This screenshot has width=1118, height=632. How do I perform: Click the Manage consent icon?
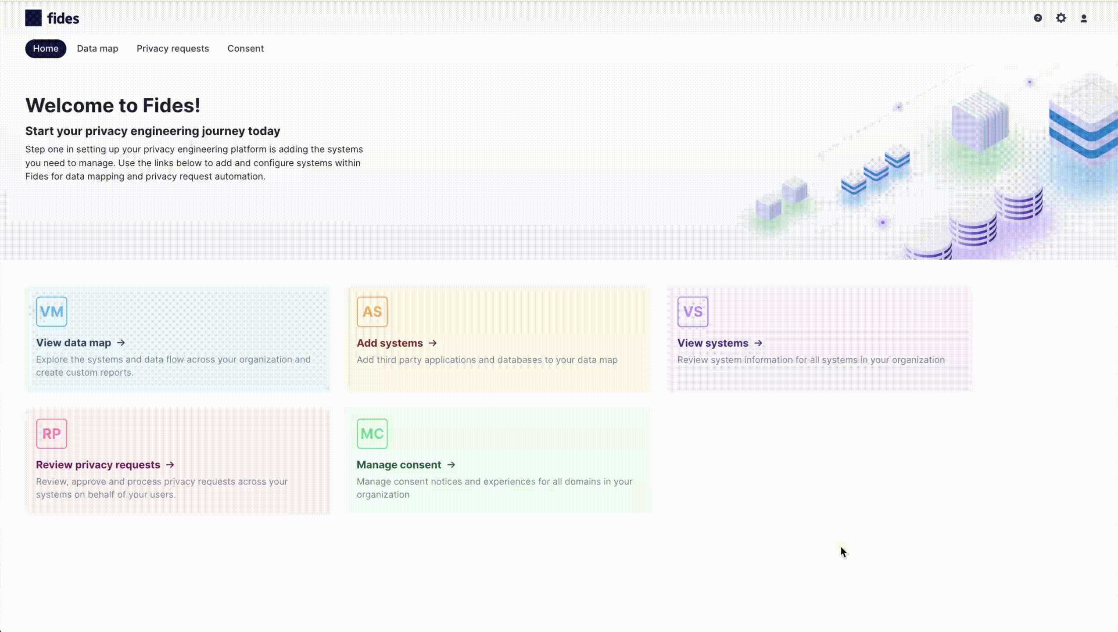[x=372, y=433]
